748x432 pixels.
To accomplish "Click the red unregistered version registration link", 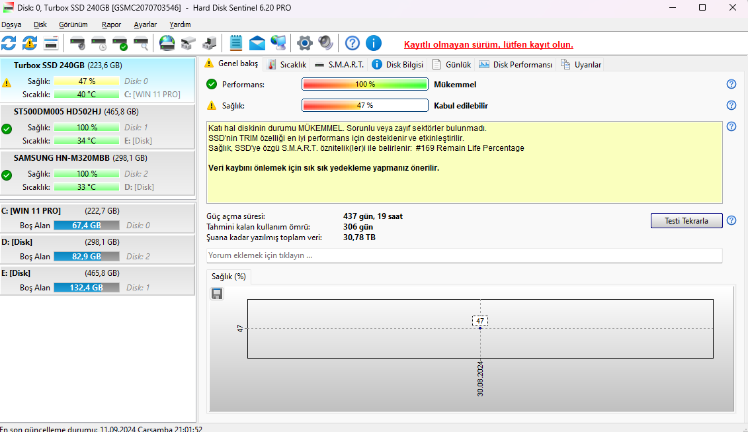I will click(489, 44).
